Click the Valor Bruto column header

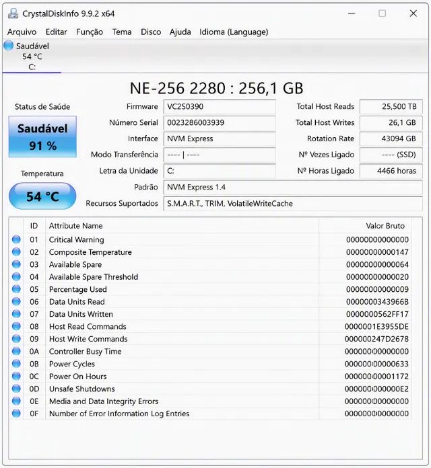365,226
